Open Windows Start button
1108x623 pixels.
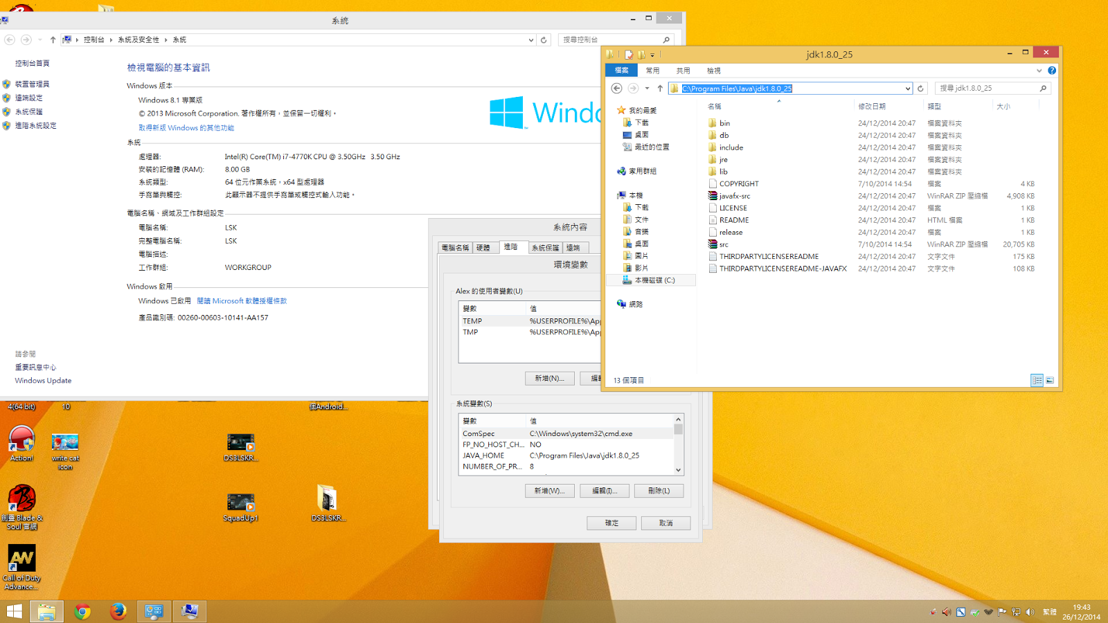14,611
